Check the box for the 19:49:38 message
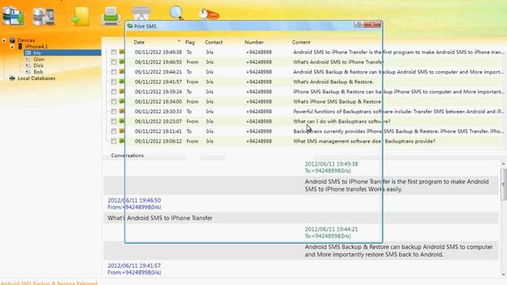 tap(114, 52)
